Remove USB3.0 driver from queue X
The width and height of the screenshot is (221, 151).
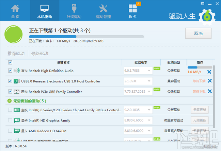(210, 81)
